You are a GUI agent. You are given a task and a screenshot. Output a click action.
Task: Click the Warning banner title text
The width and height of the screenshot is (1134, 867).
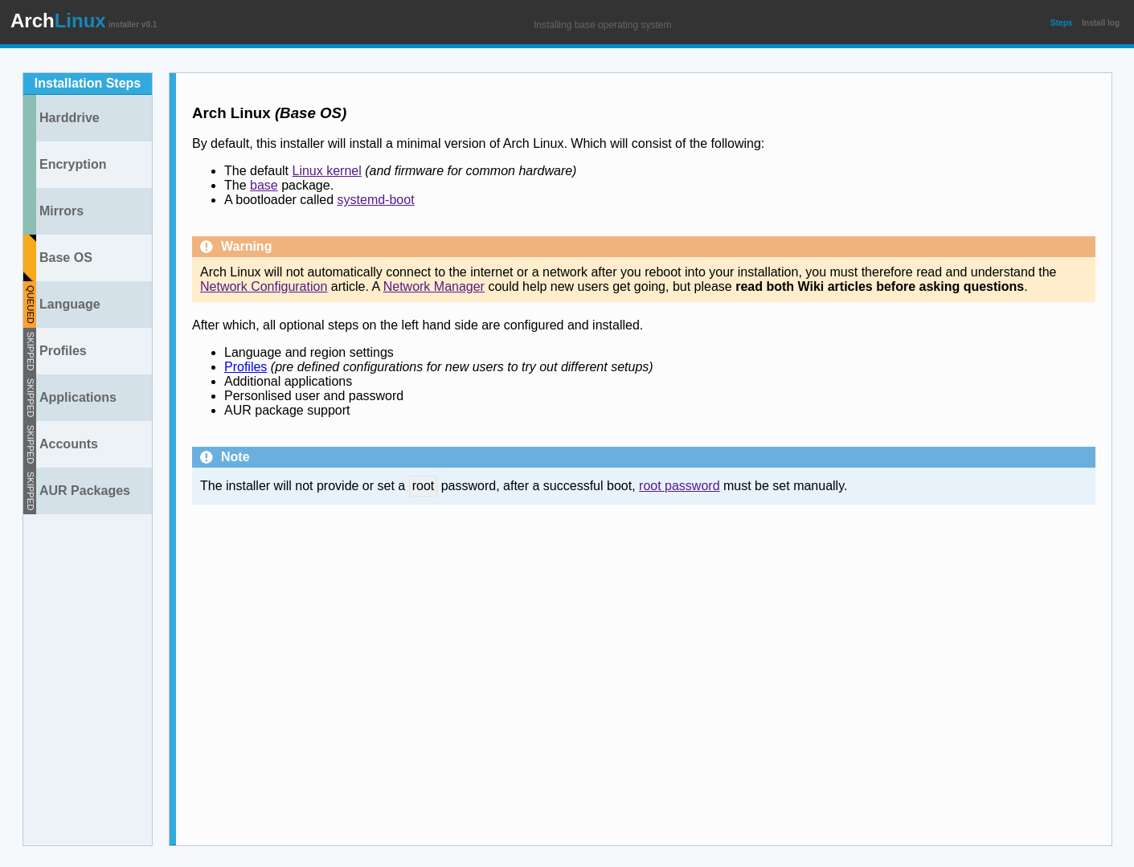tap(246, 247)
